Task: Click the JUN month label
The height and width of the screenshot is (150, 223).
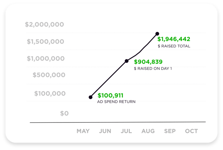Action: [x=105, y=131]
